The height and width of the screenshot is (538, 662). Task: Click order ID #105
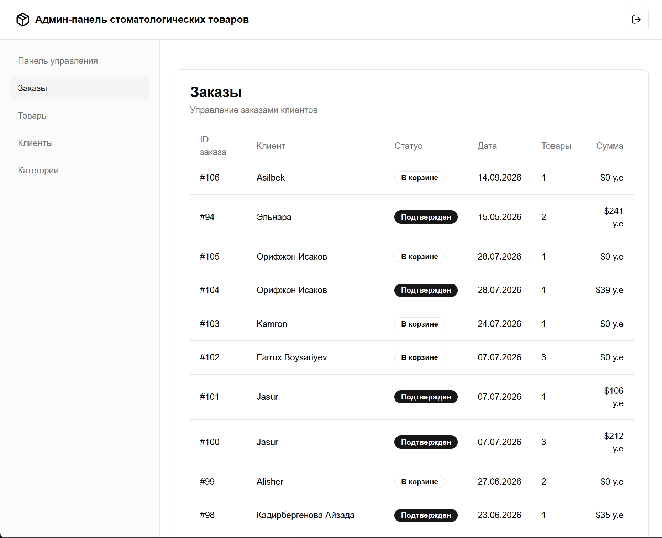click(210, 257)
